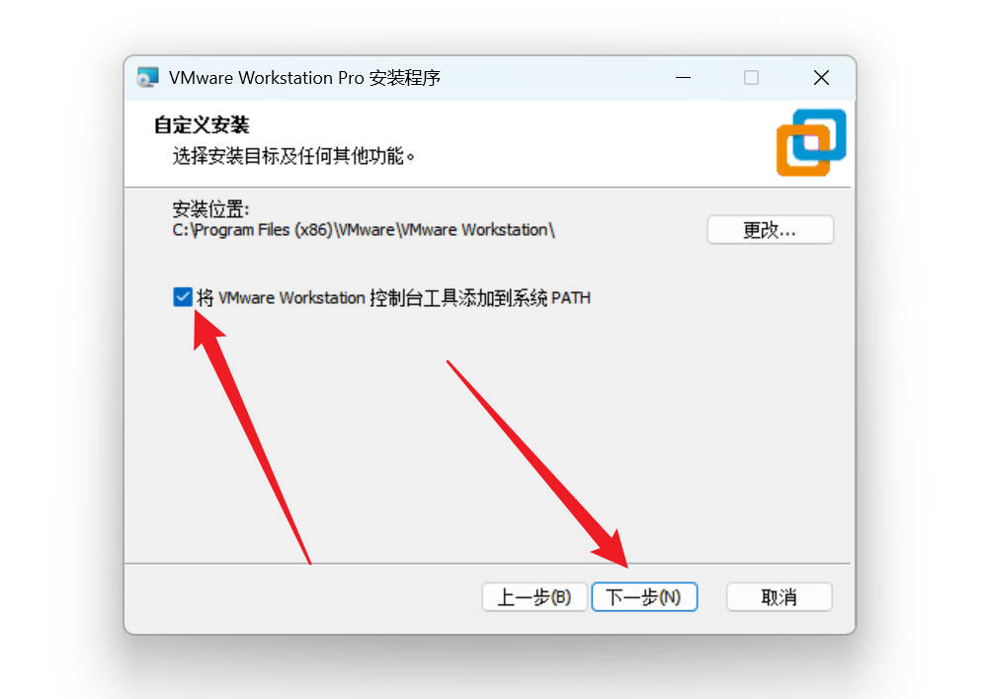Click the greyed-out maximize box icon
Screen dimensions: 988x699
point(751,77)
